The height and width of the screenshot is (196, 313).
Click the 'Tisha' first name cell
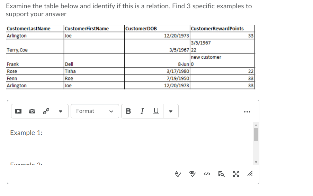(94, 71)
